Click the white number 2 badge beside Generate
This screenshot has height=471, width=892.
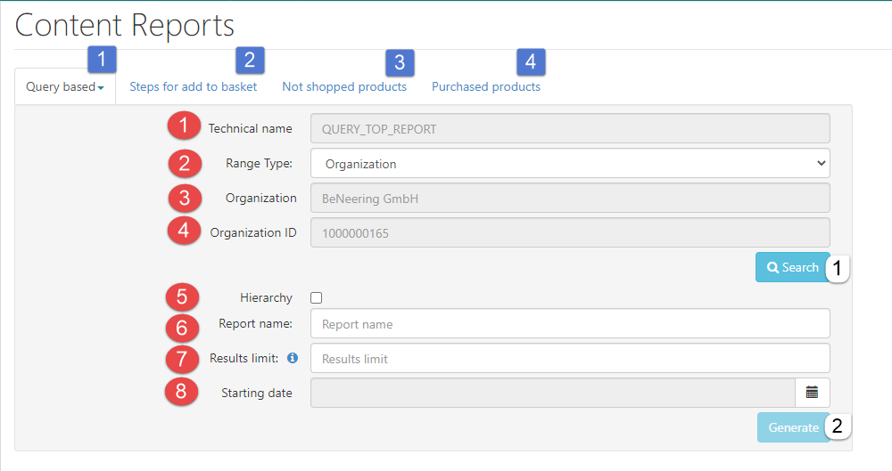click(837, 427)
